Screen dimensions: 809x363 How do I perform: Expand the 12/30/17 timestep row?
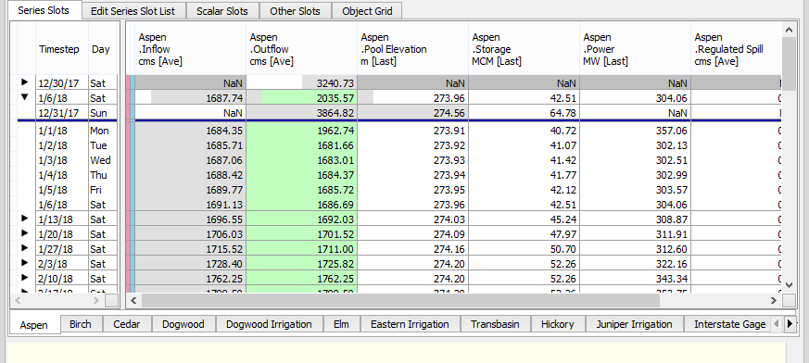point(24,82)
